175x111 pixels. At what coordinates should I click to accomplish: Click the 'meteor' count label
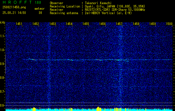pos(40,9)
